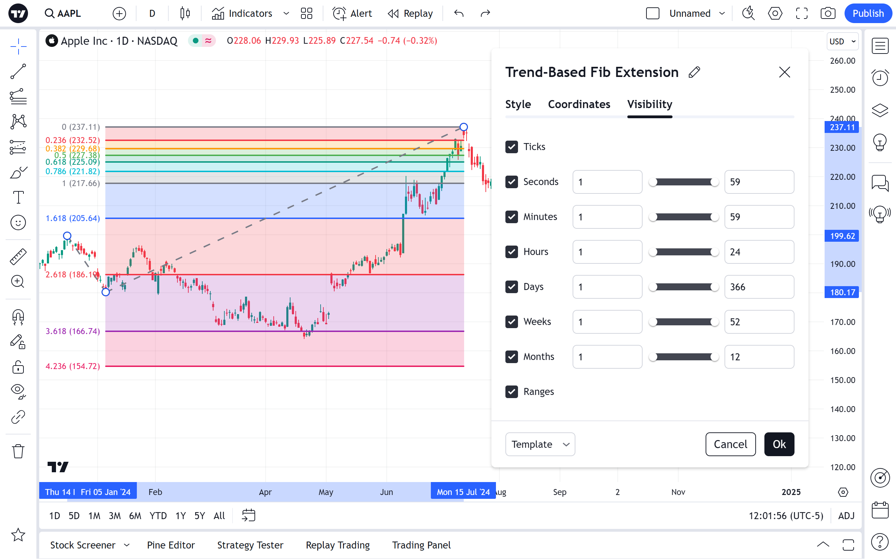Click the Cancel button

(730, 444)
